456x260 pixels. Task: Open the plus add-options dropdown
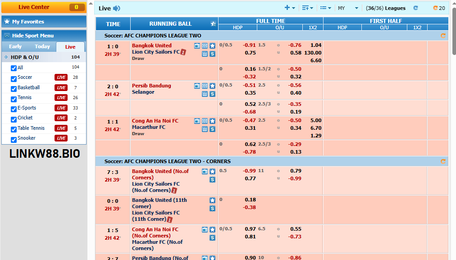(x=290, y=8)
